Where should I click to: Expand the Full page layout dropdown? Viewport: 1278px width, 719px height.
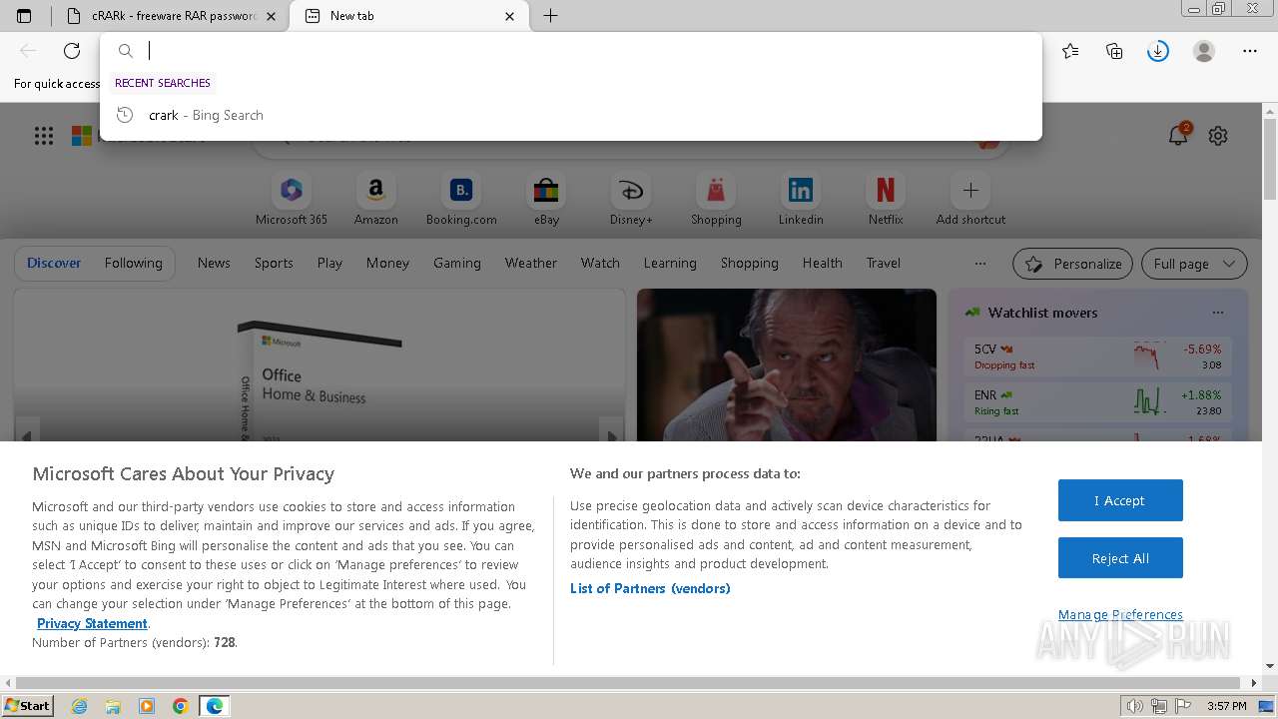(1194, 264)
